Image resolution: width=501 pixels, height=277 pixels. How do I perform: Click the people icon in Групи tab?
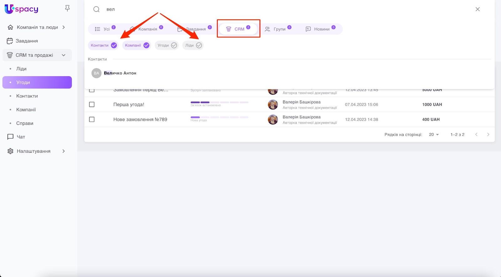click(267, 29)
